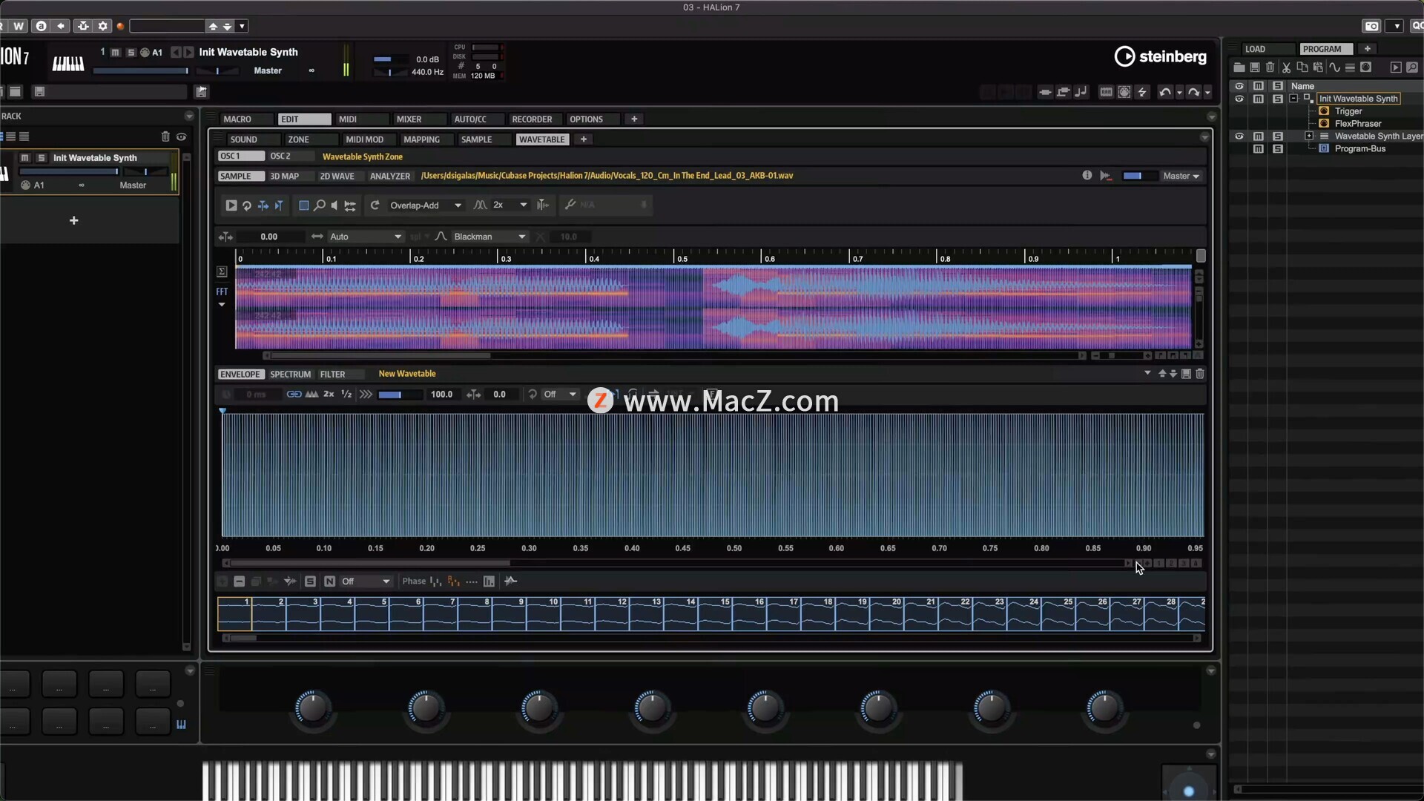Open the Off dropdown beside N button
Viewport: 1424px width, 801px height.
pyautogui.click(x=365, y=581)
